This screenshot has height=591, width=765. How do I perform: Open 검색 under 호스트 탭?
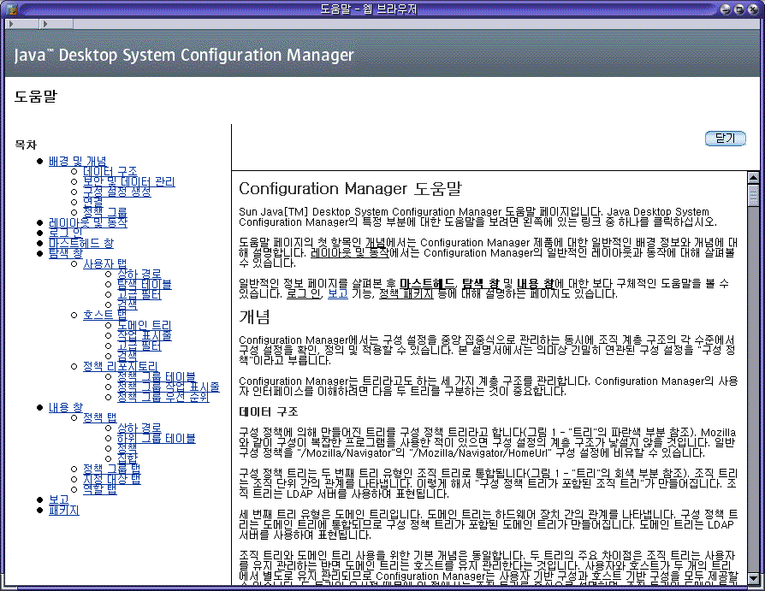point(127,356)
